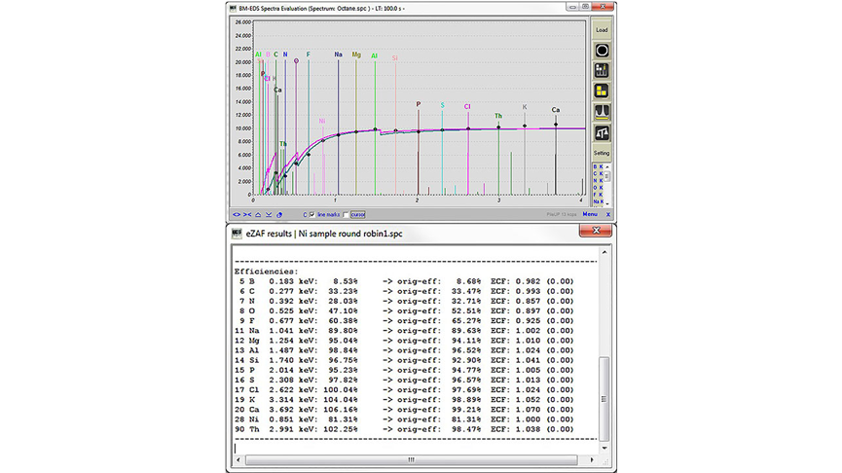Click eZAF results vertical scrollbar thumb
842x473 pixels.
[604, 399]
